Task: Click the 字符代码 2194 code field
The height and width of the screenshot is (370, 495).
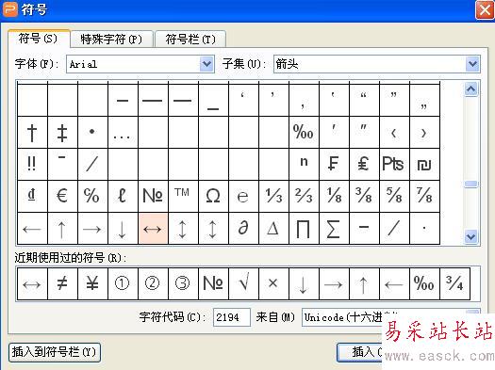Action: click(x=231, y=317)
